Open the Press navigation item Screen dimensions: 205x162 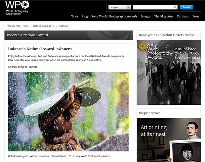(196, 16)
